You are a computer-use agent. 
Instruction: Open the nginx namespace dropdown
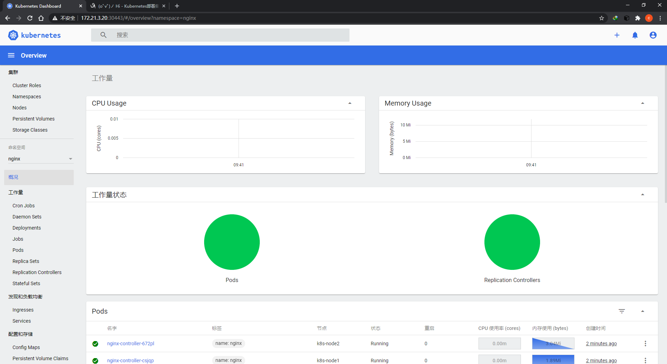(x=40, y=159)
